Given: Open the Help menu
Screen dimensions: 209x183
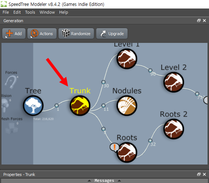Looking at the screenshot, I should click(x=64, y=12).
